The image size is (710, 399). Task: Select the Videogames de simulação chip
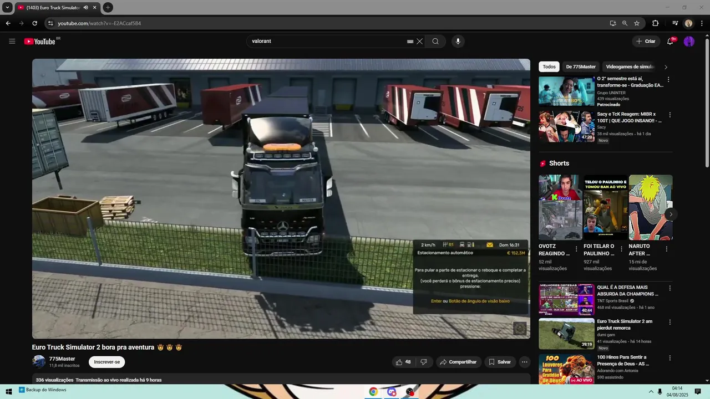point(630,66)
